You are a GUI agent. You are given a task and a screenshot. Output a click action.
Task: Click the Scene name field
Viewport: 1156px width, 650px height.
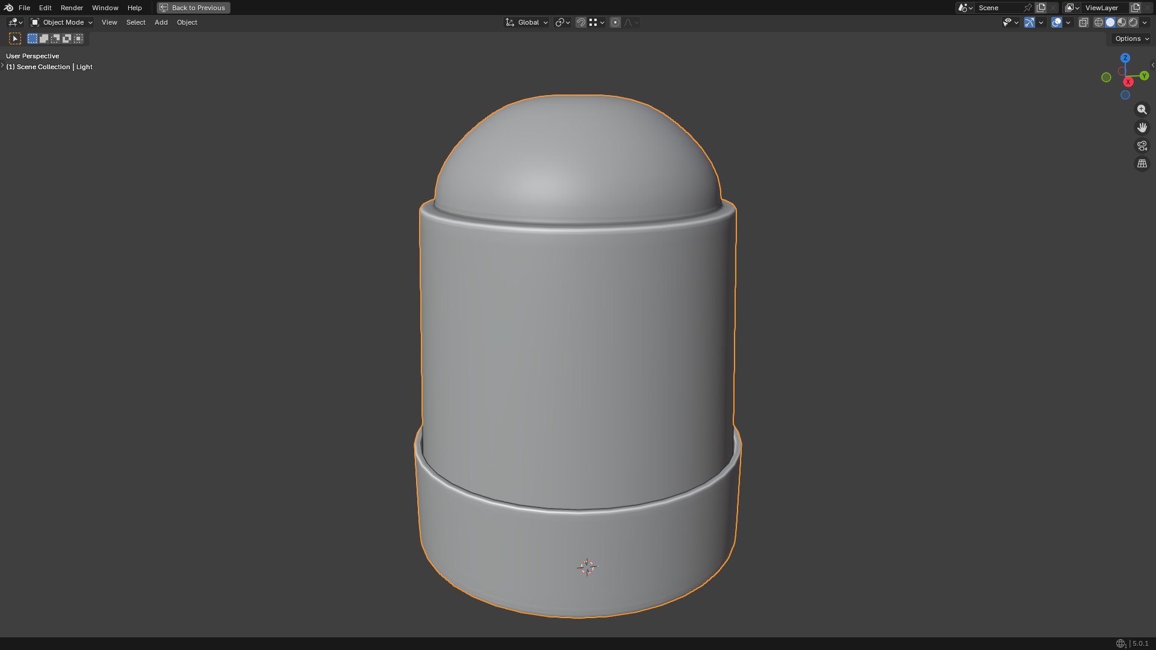click(x=998, y=8)
